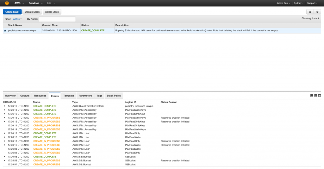
Task: Select the 17:26:08 IAMReadWrite event row
Action: [162, 149]
